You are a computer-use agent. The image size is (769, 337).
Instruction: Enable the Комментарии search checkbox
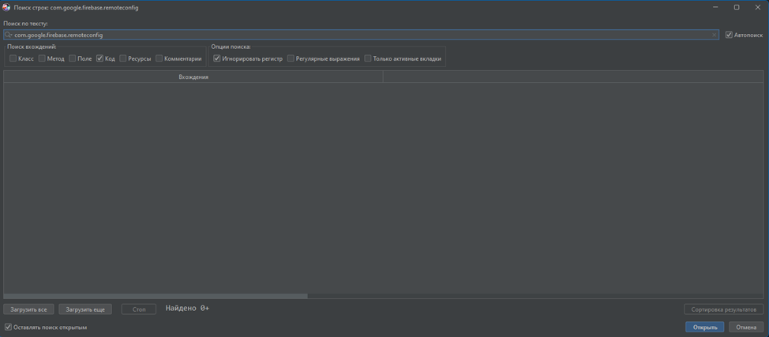[159, 58]
